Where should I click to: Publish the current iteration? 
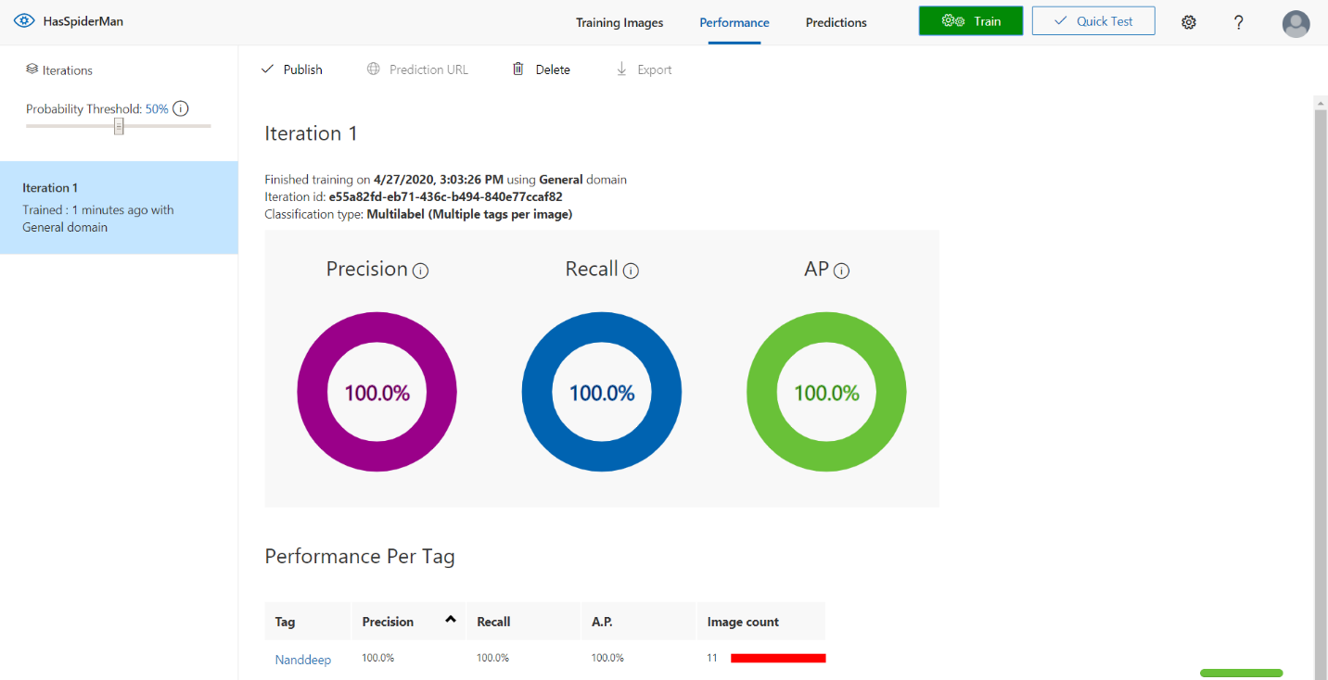(x=292, y=69)
